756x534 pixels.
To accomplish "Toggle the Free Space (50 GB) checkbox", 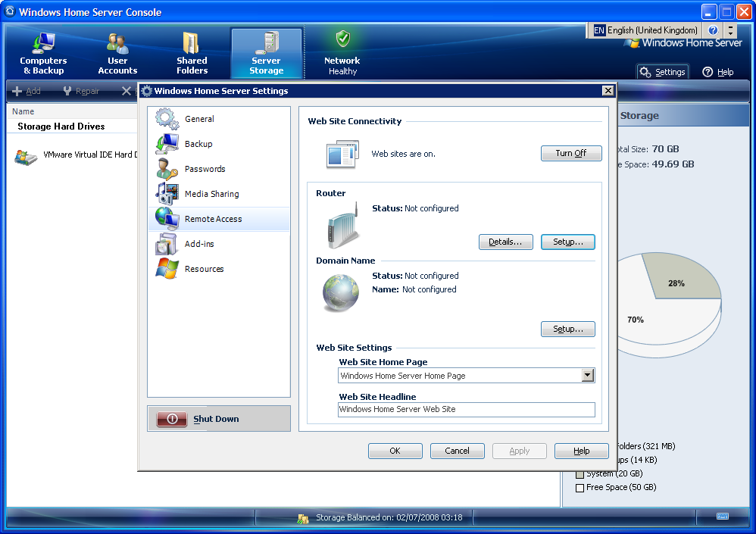I will [x=580, y=488].
